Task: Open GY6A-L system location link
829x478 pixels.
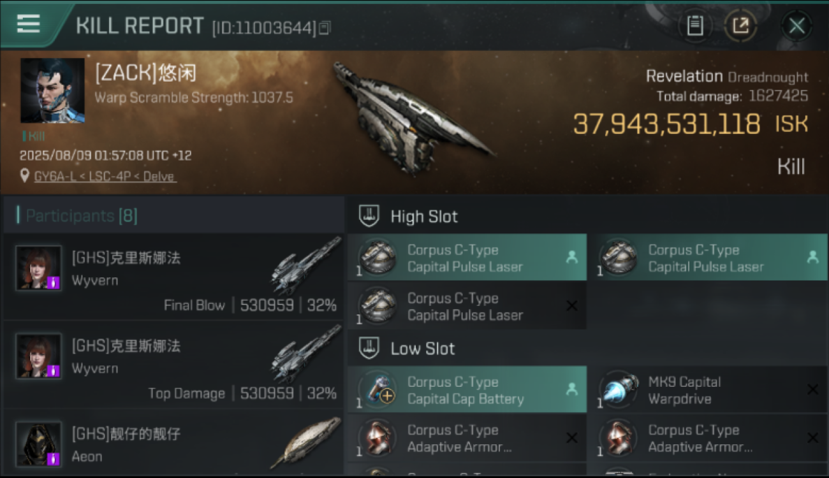Action: (105, 177)
